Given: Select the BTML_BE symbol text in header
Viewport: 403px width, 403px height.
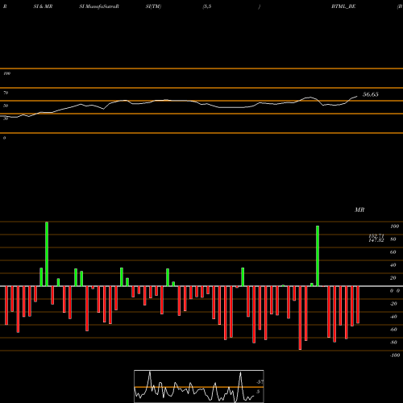Looking at the screenshot, I should [343, 6].
